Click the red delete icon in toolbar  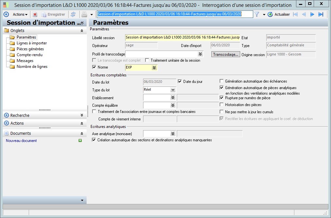click(x=35, y=14)
